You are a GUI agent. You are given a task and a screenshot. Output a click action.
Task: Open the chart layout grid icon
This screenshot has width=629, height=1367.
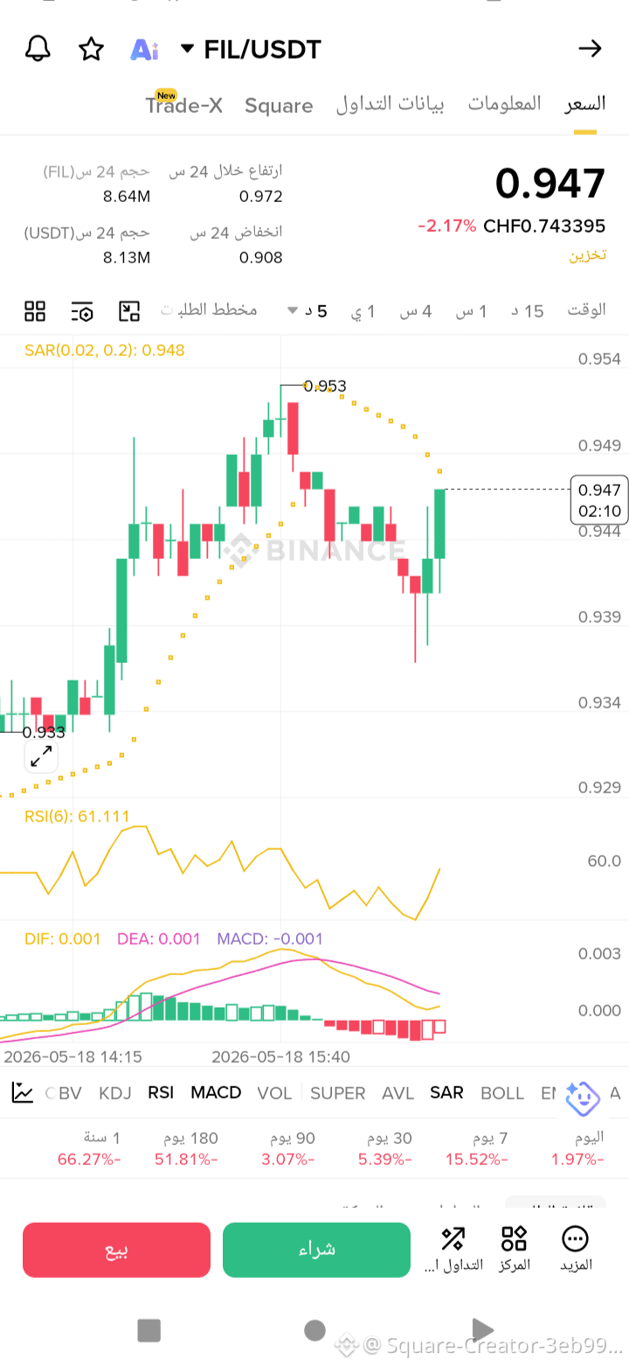tap(35, 310)
